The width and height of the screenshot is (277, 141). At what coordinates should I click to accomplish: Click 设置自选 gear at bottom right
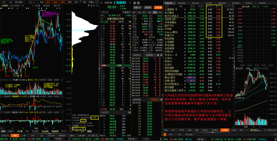click(265, 130)
